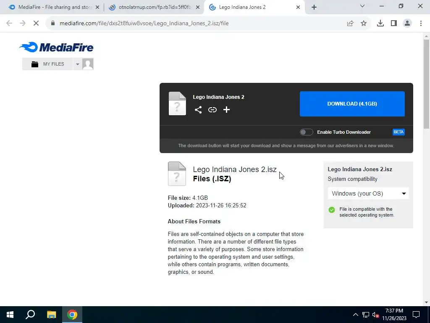Click the page vertical scrollbar
Image resolution: width=430 pixels, height=323 pixels.
pos(426,84)
